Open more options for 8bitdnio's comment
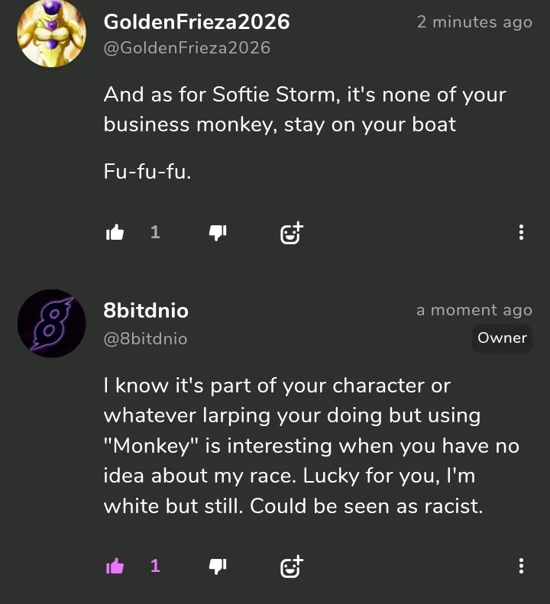Viewport: 550px width, 604px height. click(521, 566)
